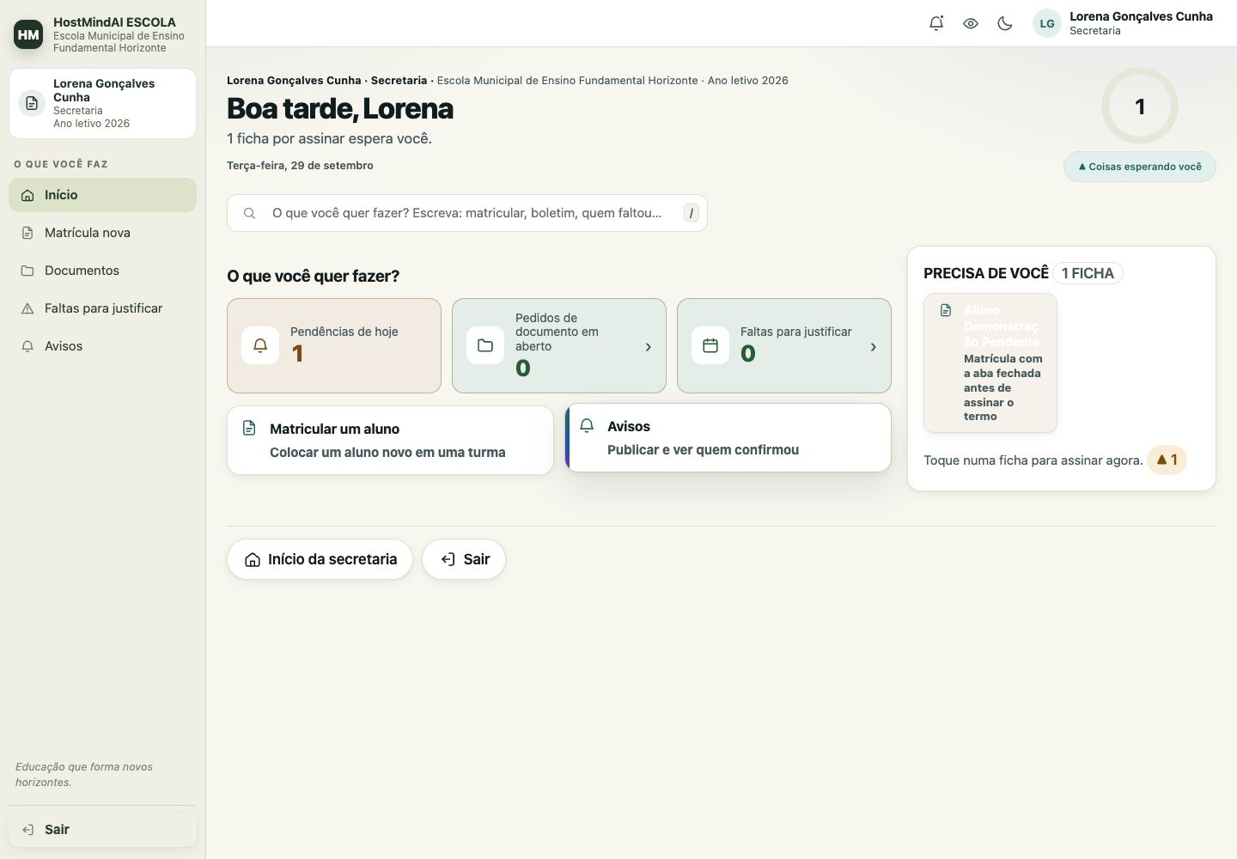Click the 'Terça-feira, 29 de setembro' date

tap(300, 166)
